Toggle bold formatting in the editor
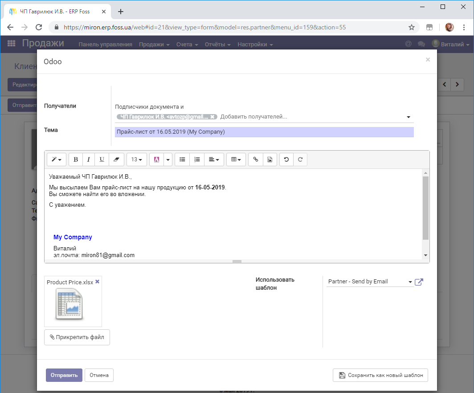The image size is (474, 393). coord(76,160)
